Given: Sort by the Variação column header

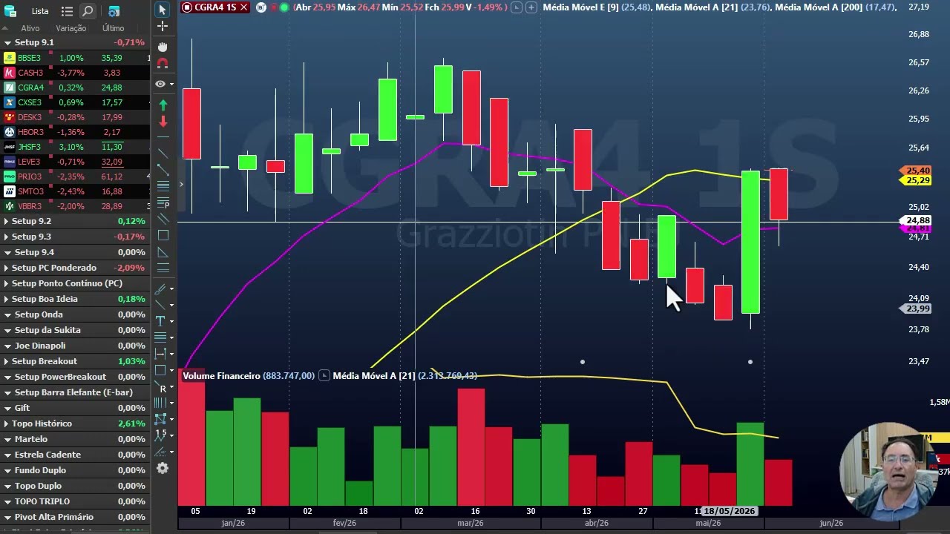Looking at the screenshot, I should point(71,28).
